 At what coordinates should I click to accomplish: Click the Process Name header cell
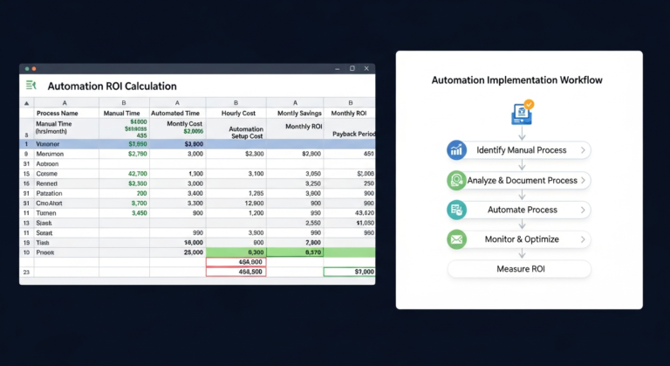pyautogui.click(x=66, y=113)
